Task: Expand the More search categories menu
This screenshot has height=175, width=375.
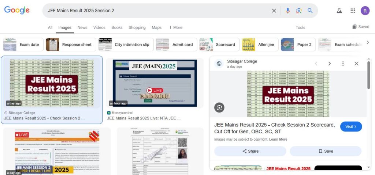Action: click(x=176, y=27)
